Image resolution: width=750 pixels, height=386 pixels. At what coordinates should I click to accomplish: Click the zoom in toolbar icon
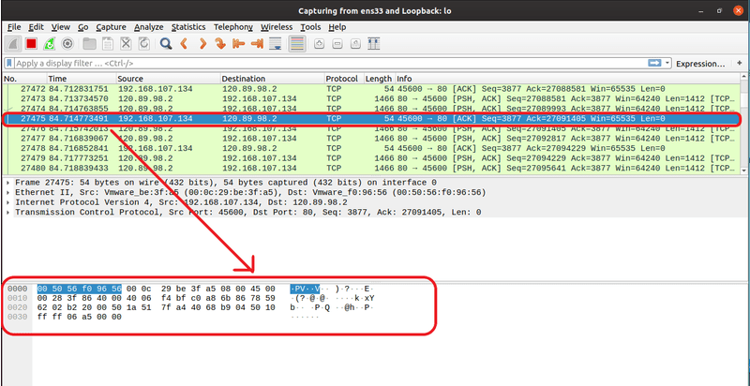(319, 44)
